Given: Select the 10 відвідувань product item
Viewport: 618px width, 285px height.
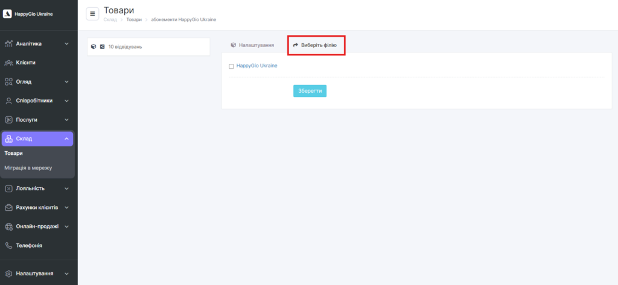Looking at the screenshot, I should [125, 46].
